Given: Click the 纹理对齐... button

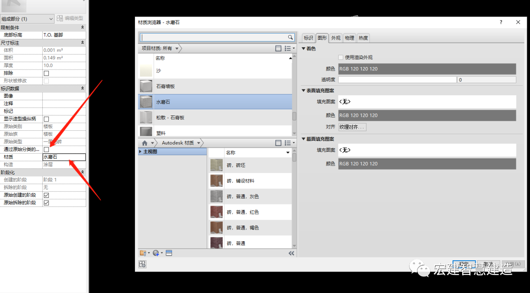Looking at the screenshot, I should pos(352,127).
